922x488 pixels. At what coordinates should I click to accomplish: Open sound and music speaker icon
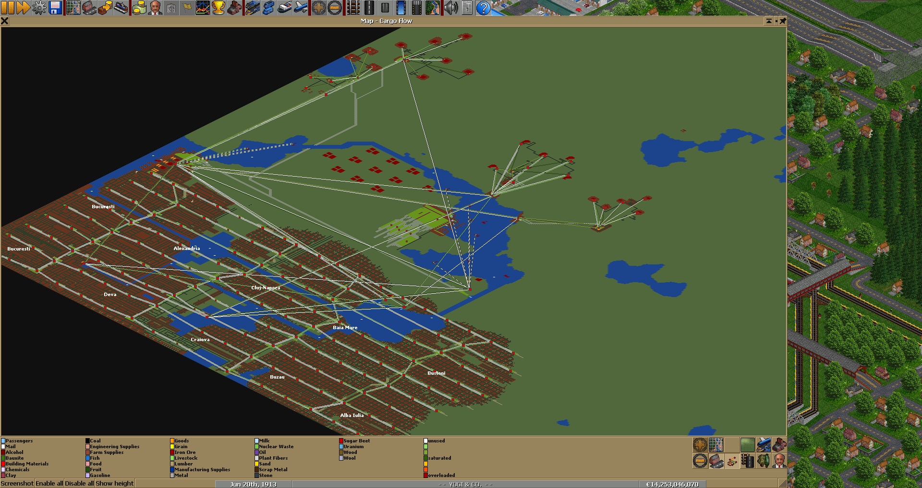tap(450, 8)
